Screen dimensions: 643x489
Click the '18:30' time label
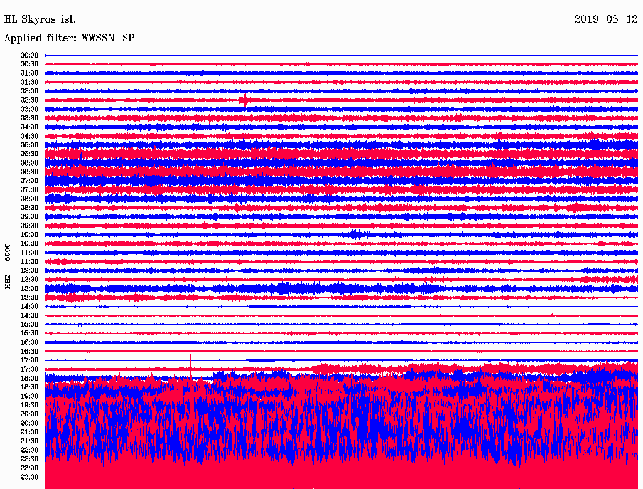(x=30, y=387)
